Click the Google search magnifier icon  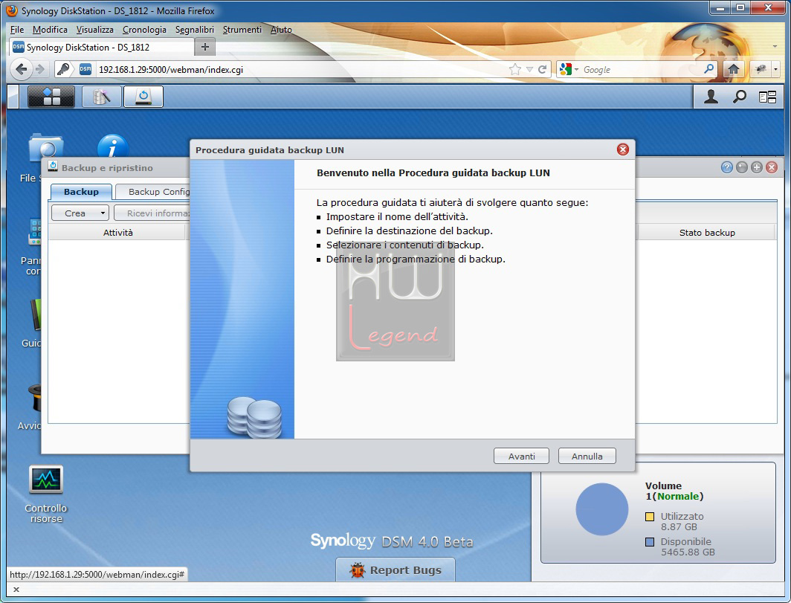pos(708,69)
